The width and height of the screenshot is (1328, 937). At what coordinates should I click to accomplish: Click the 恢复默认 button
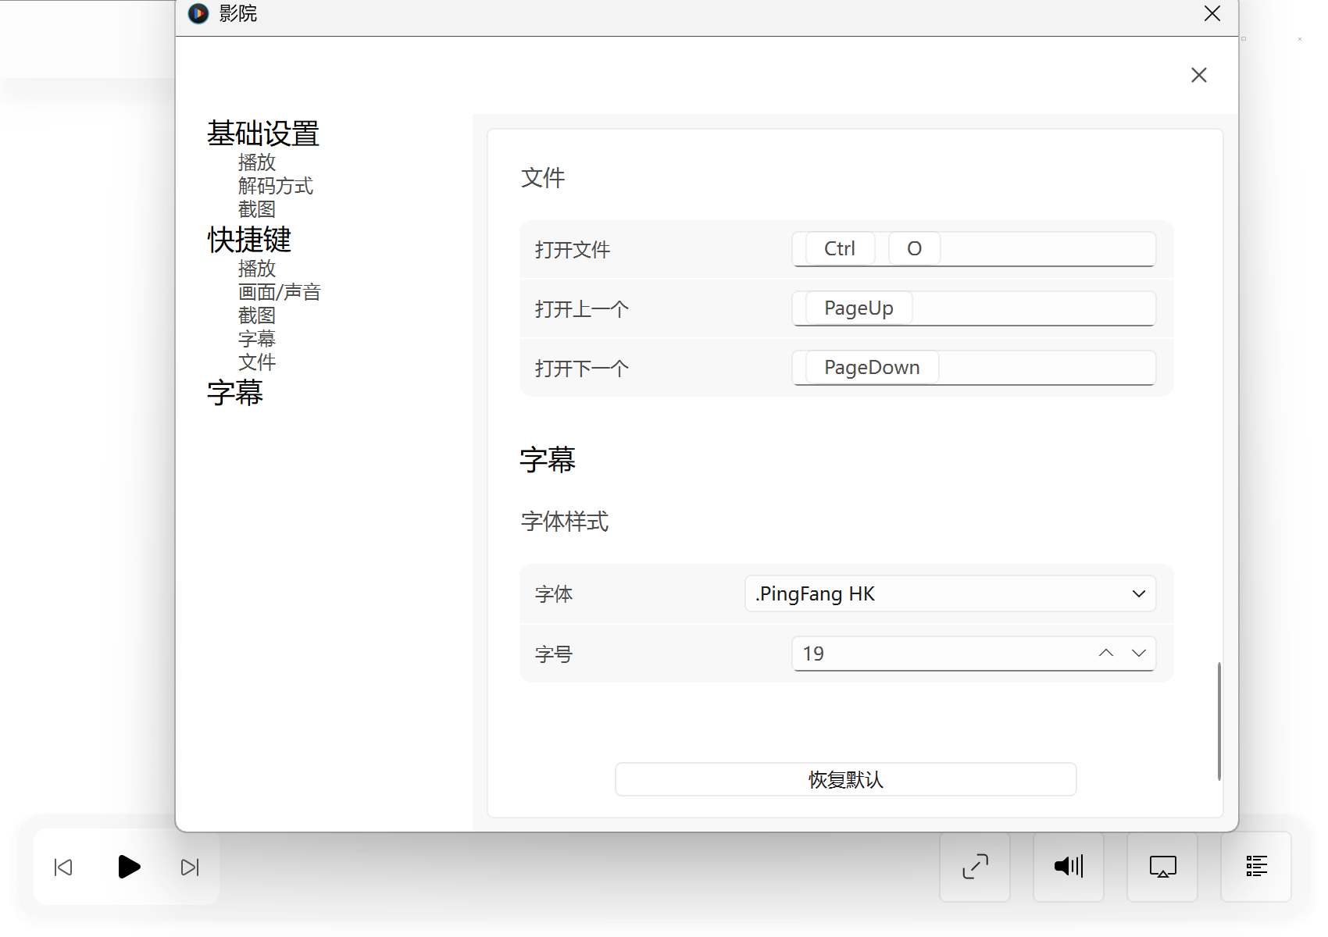[x=846, y=779]
